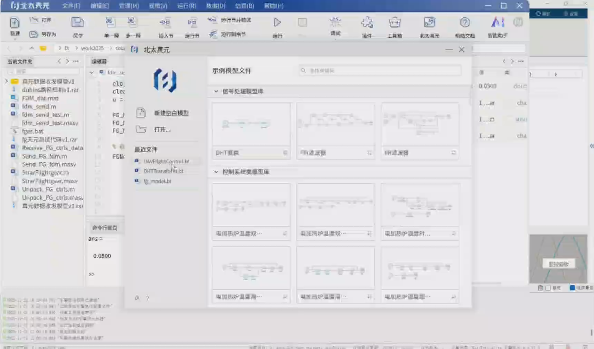Open the 文件(F) menu
Image resolution: width=594 pixels, height=349 pixels.
point(71,6)
